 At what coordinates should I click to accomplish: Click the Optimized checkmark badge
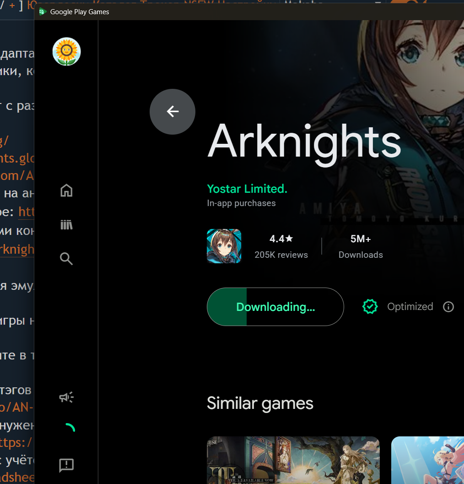[x=370, y=306]
